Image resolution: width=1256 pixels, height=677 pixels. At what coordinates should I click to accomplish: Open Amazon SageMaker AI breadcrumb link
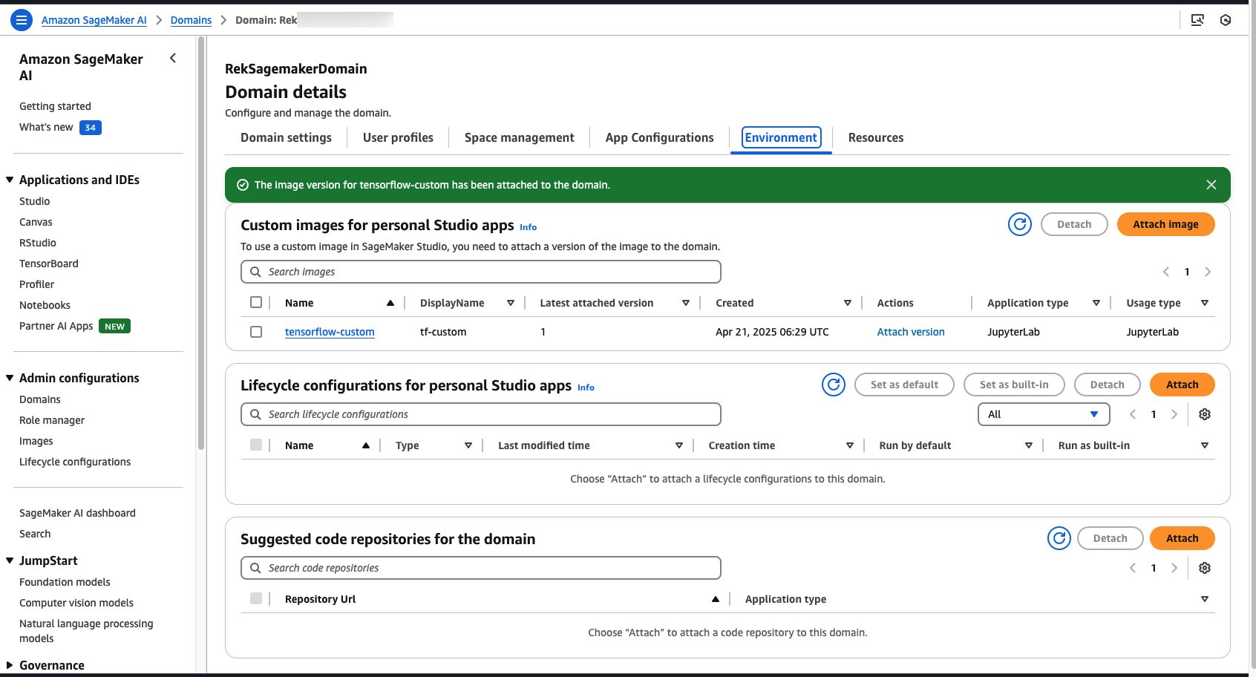[94, 20]
